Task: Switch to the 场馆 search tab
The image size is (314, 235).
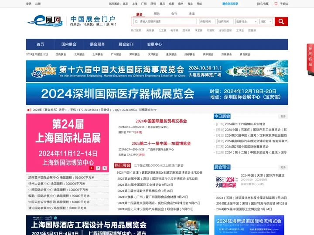Action: (191, 14)
